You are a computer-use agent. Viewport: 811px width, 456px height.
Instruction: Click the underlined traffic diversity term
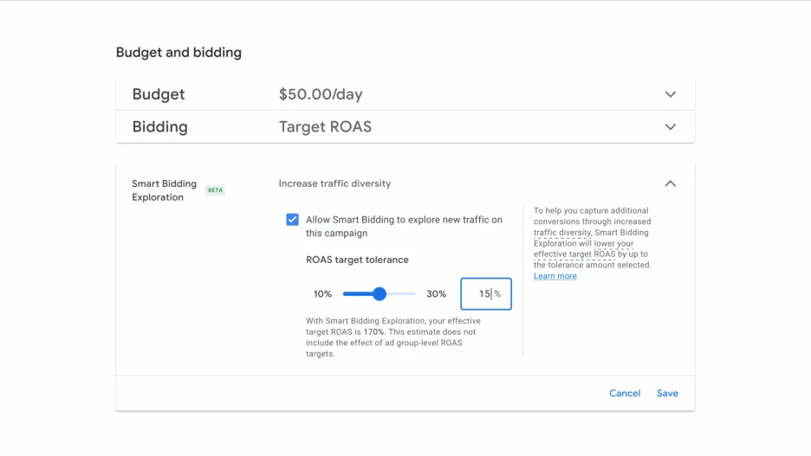[x=562, y=233]
